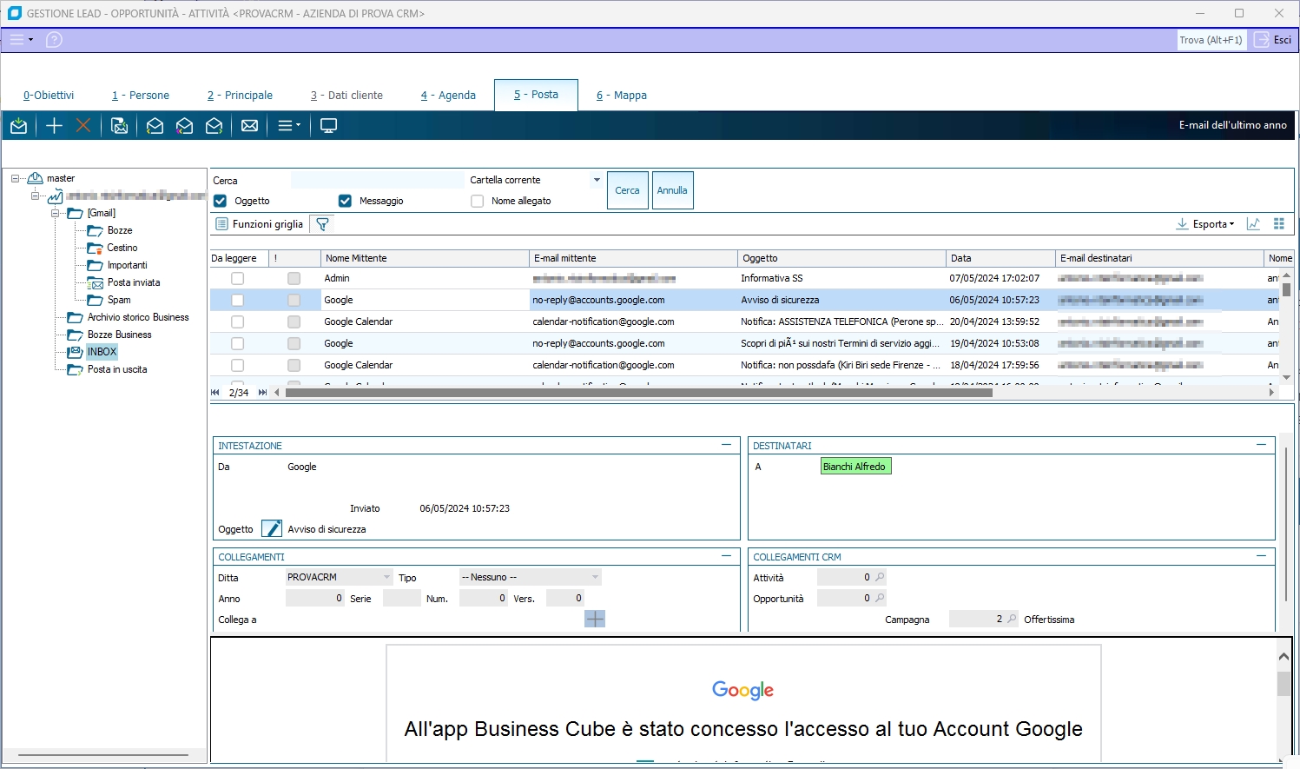Click the chart icon next to Esporta
Screen dimensions: 1300x769
click(1253, 224)
